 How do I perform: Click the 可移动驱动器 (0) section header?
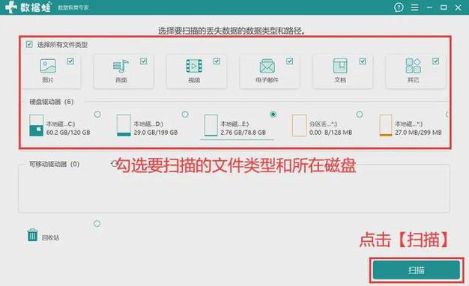[x=54, y=164]
